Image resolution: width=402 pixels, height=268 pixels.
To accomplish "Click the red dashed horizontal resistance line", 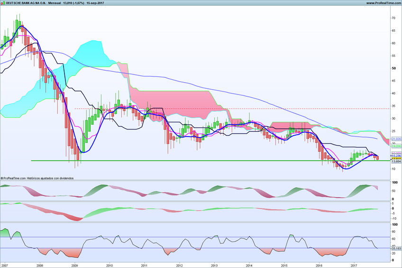I will pos(232,109).
